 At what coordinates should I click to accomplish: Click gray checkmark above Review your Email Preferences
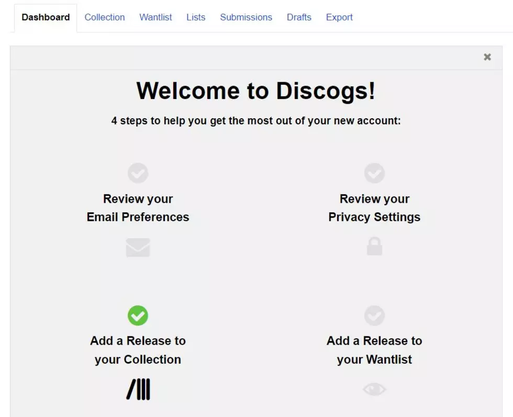click(x=138, y=173)
